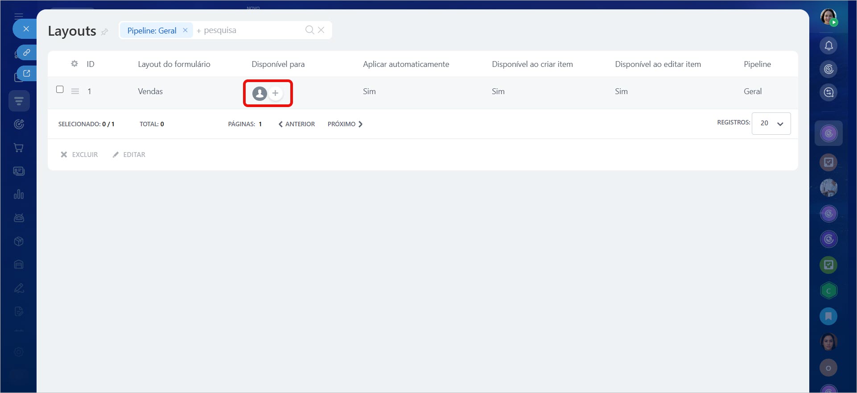Open the grid settings gear icon
Screen dimensions: 857x393
tap(74, 64)
